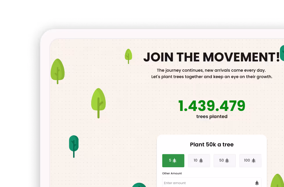Click the trees planted caption

pos(212,116)
